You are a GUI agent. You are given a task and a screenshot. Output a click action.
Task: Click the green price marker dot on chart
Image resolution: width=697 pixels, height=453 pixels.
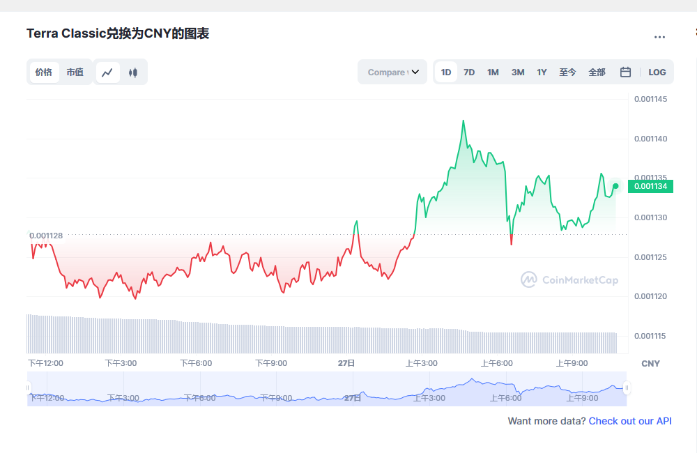615,186
